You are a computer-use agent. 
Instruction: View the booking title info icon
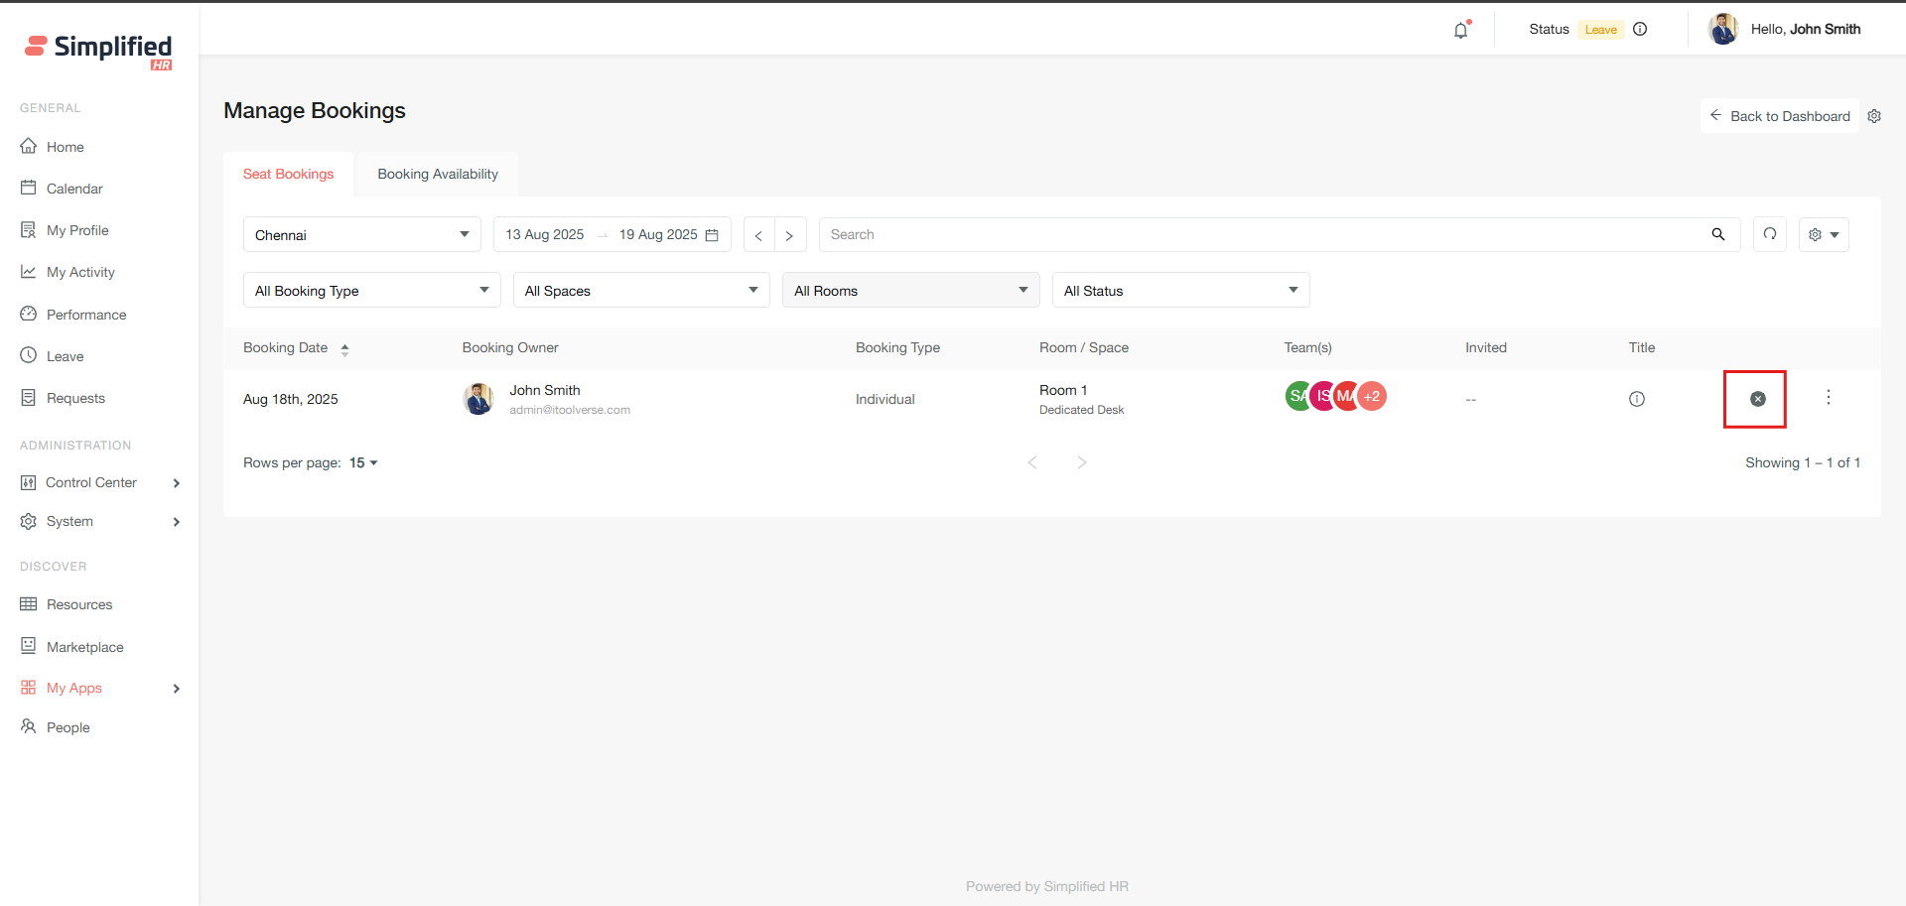click(x=1636, y=399)
